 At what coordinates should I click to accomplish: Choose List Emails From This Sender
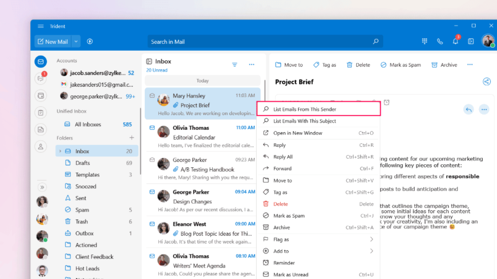click(318, 109)
